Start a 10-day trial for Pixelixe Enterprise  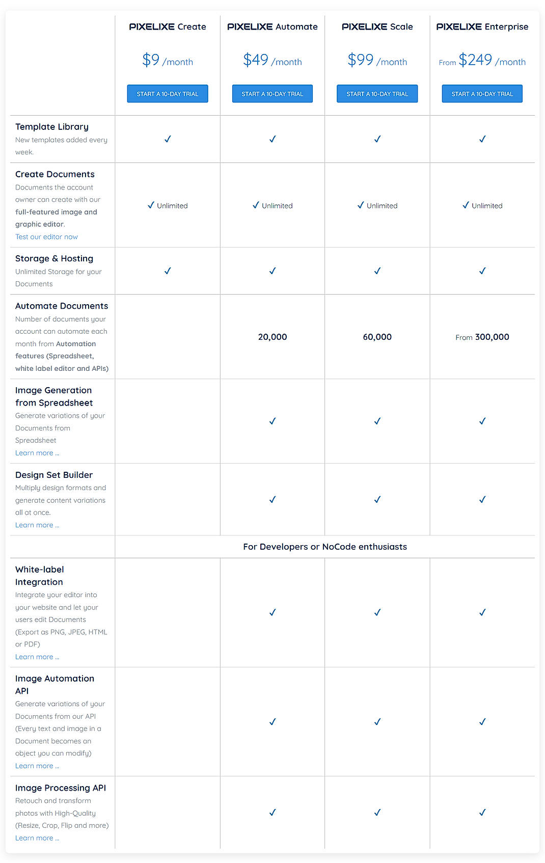(482, 93)
